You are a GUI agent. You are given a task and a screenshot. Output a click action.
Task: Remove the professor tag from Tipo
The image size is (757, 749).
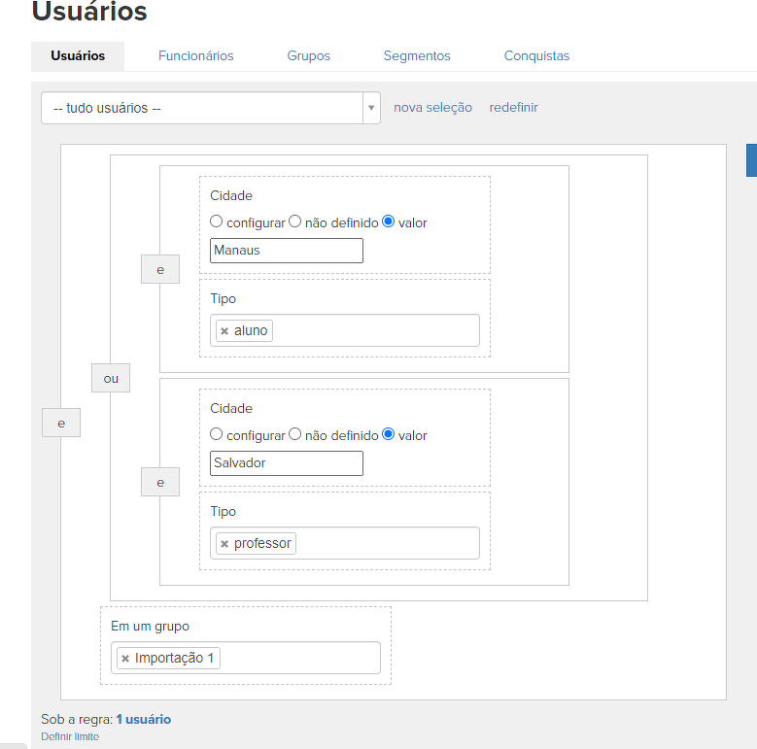(224, 544)
